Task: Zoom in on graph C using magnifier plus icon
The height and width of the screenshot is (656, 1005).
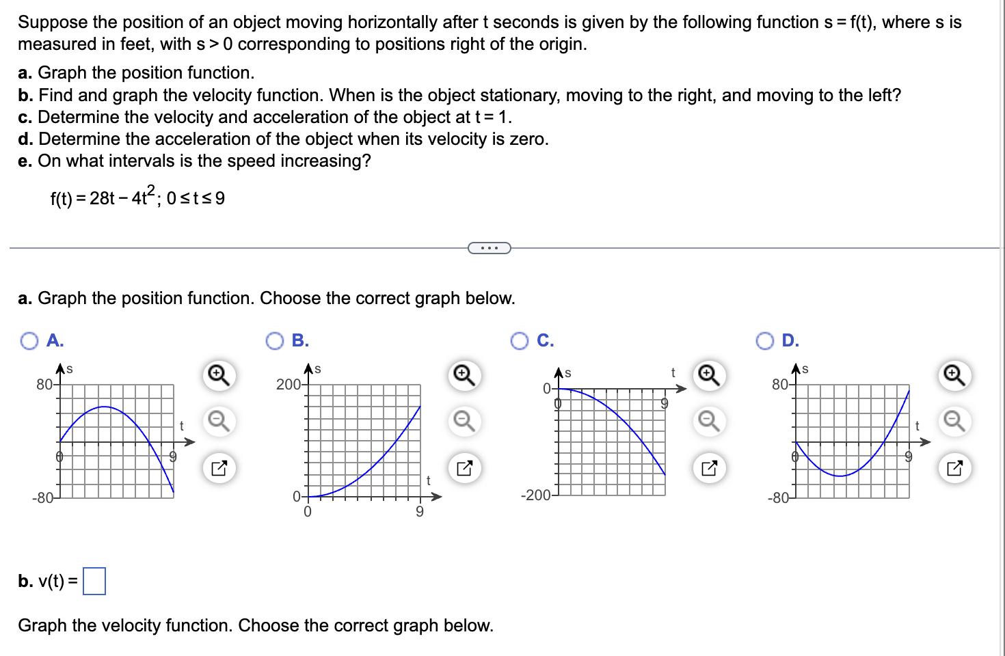Action: tap(708, 374)
